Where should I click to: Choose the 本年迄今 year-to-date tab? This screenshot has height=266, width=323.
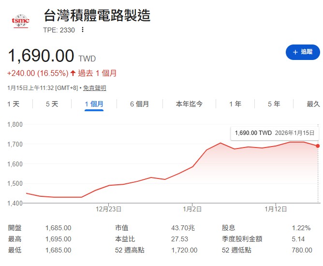(189, 104)
